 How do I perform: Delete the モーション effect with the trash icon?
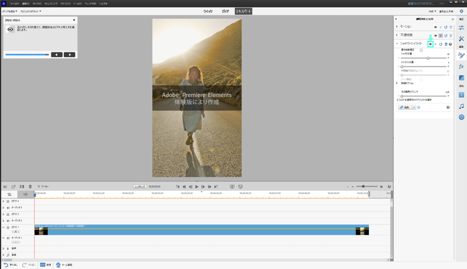(x=450, y=27)
